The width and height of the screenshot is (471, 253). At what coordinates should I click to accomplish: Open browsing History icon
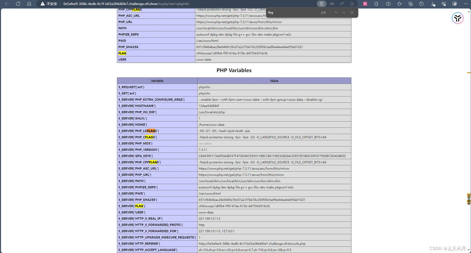coord(422,4)
